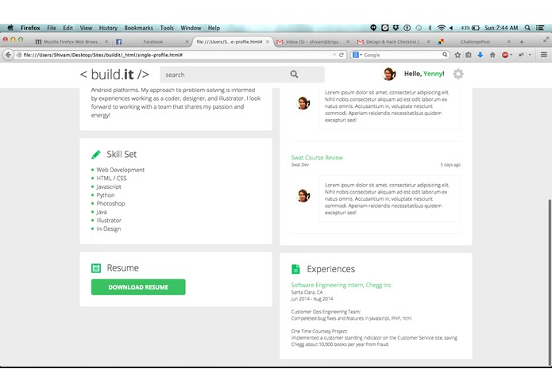Click the URL address bar

click(x=176, y=55)
